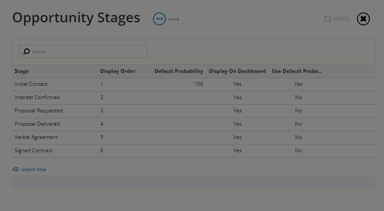
Task: Toggle Use Default Probability for Signed Contract
Action: click(x=298, y=151)
